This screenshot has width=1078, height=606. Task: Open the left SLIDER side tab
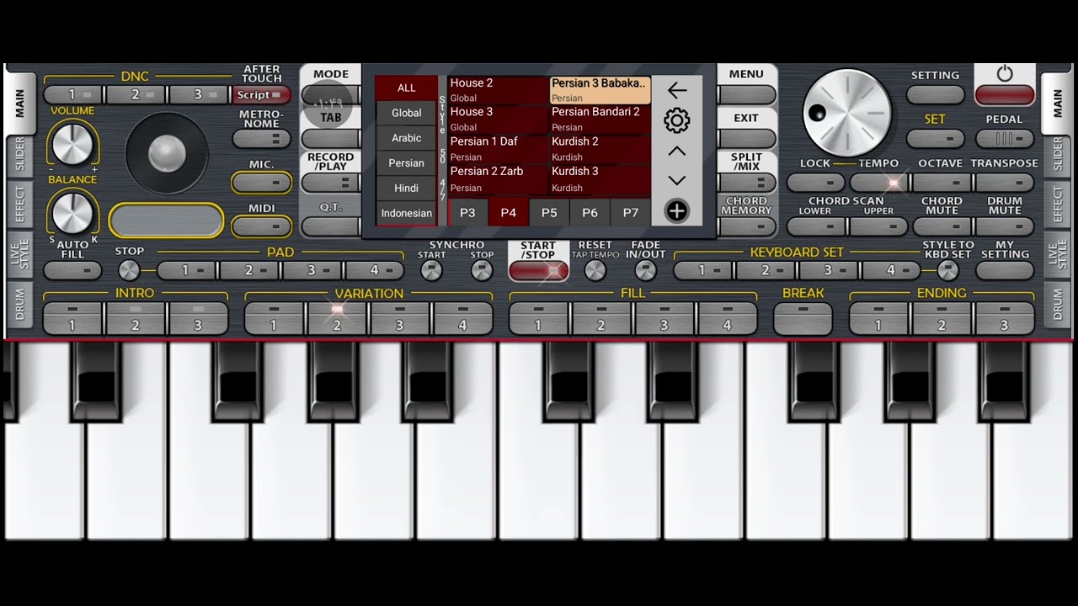click(20, 156)
